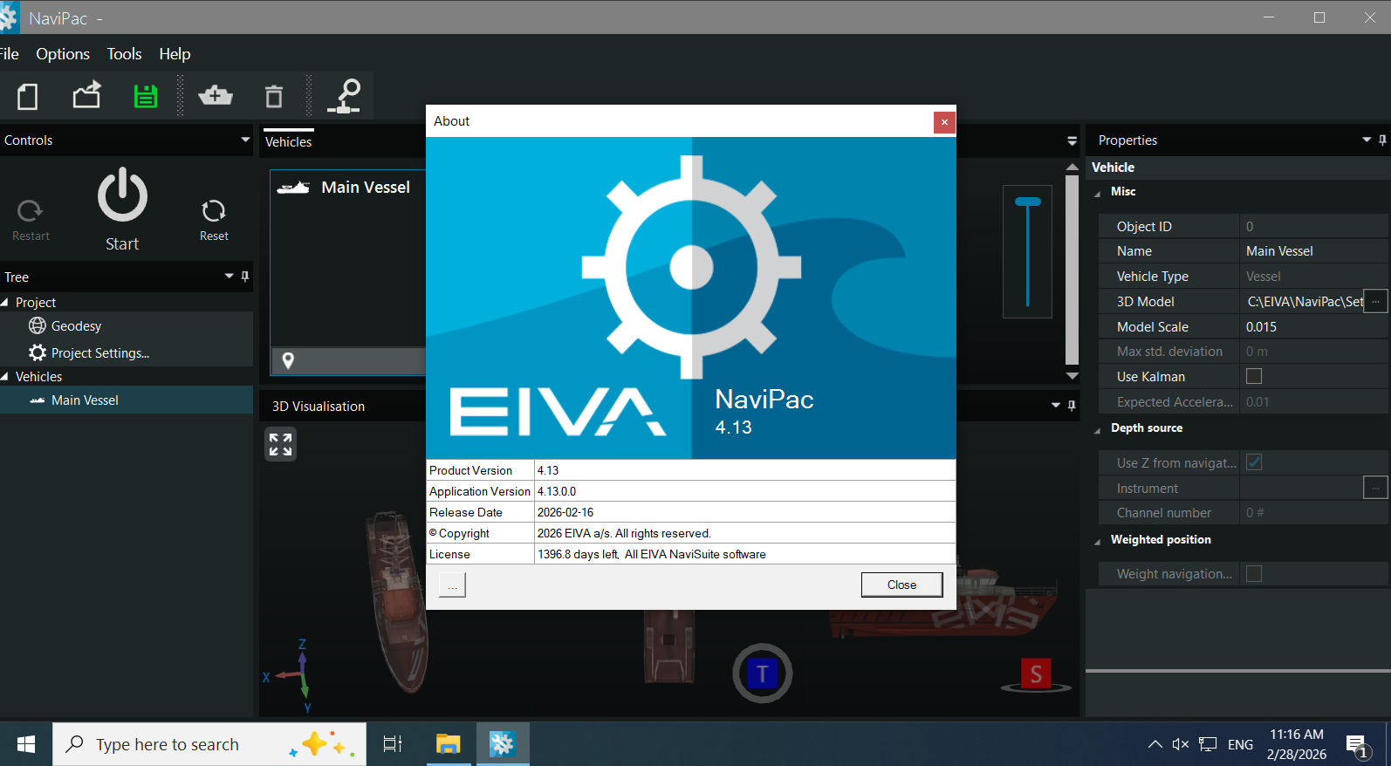Click the Start power icon
The image size is (1391, 766).
[122, 195]
